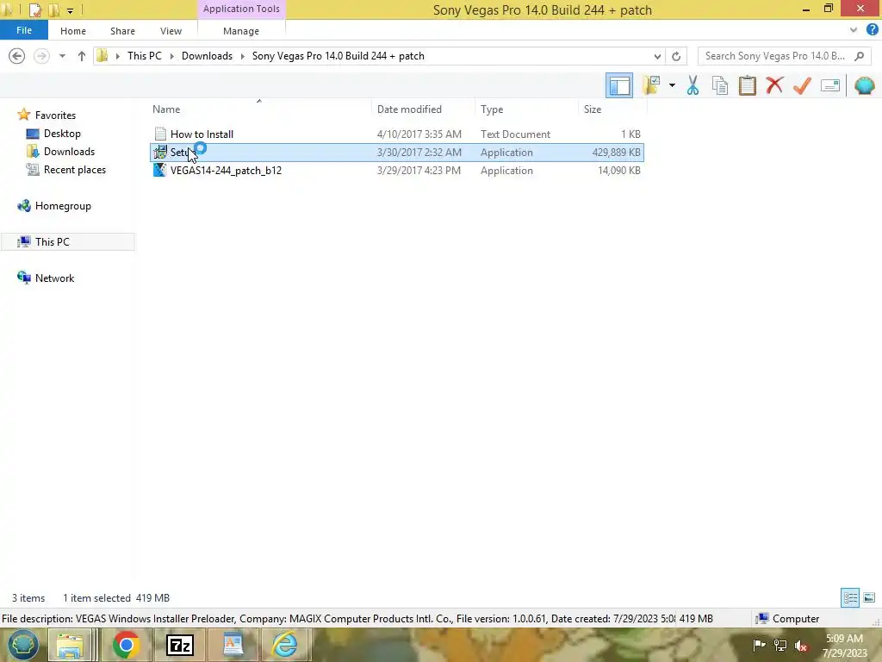Open the Manage ribbon tab
Screen dimensions: 882x662
point(241,31)
